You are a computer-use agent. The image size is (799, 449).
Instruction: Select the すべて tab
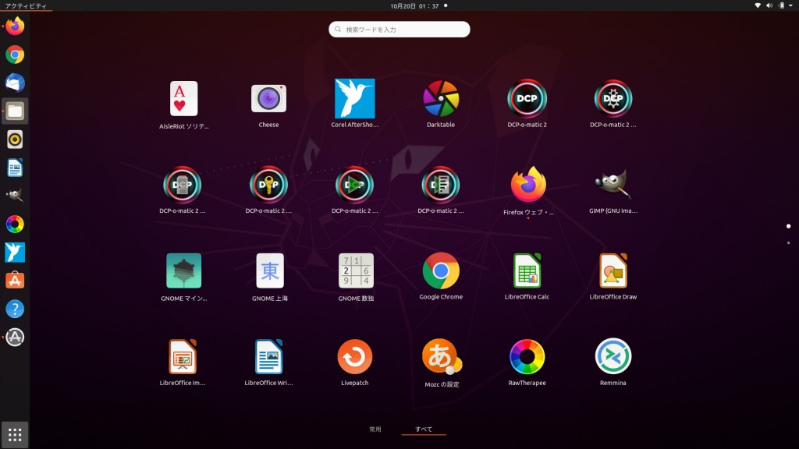424,430
